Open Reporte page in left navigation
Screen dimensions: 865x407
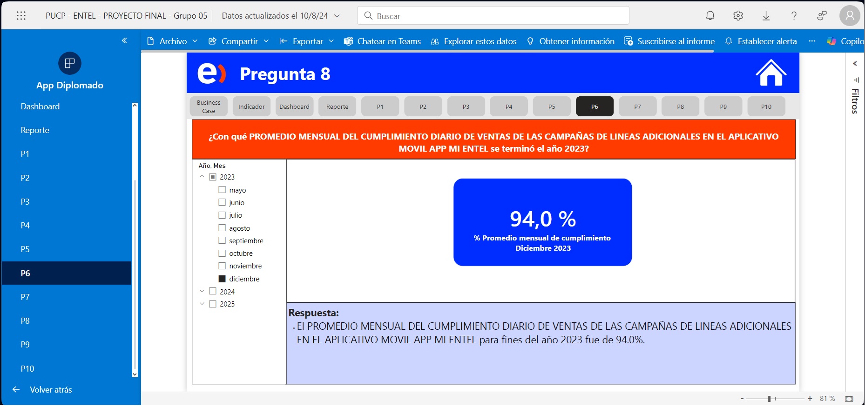[x=67, y=130]
